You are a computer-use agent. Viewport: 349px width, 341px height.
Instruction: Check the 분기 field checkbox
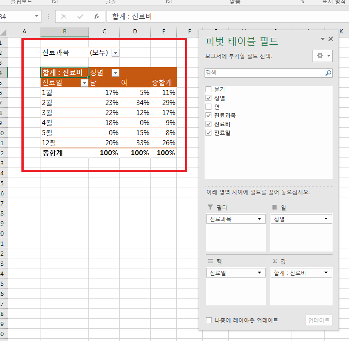(209, 89)
